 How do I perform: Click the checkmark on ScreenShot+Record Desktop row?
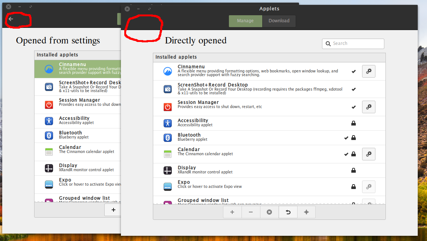(354, 89)
